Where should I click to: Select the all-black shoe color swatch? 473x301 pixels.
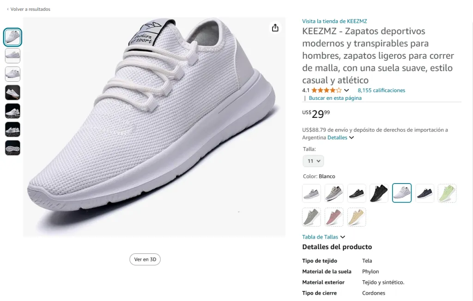[379, 193]
